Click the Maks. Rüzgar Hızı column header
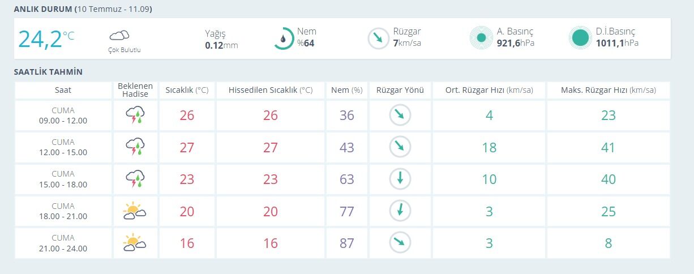Screen dimensions: 694x274 pyautogui.click(x=609, y=90)
